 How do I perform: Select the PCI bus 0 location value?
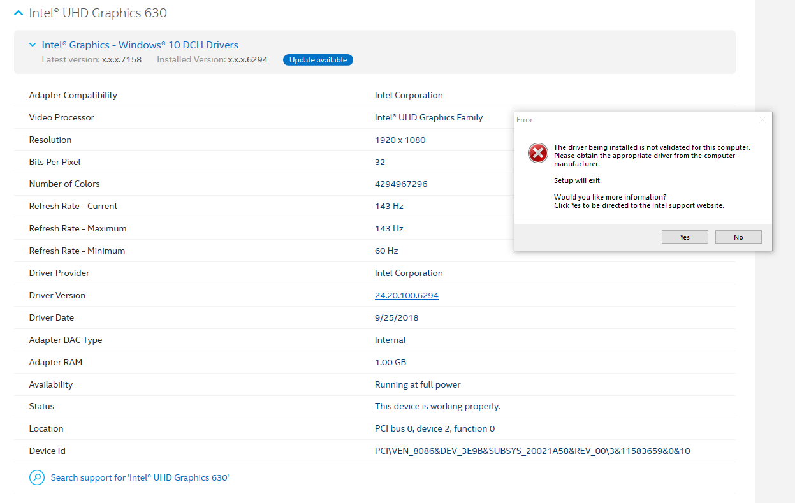click(x=435, y=428)
